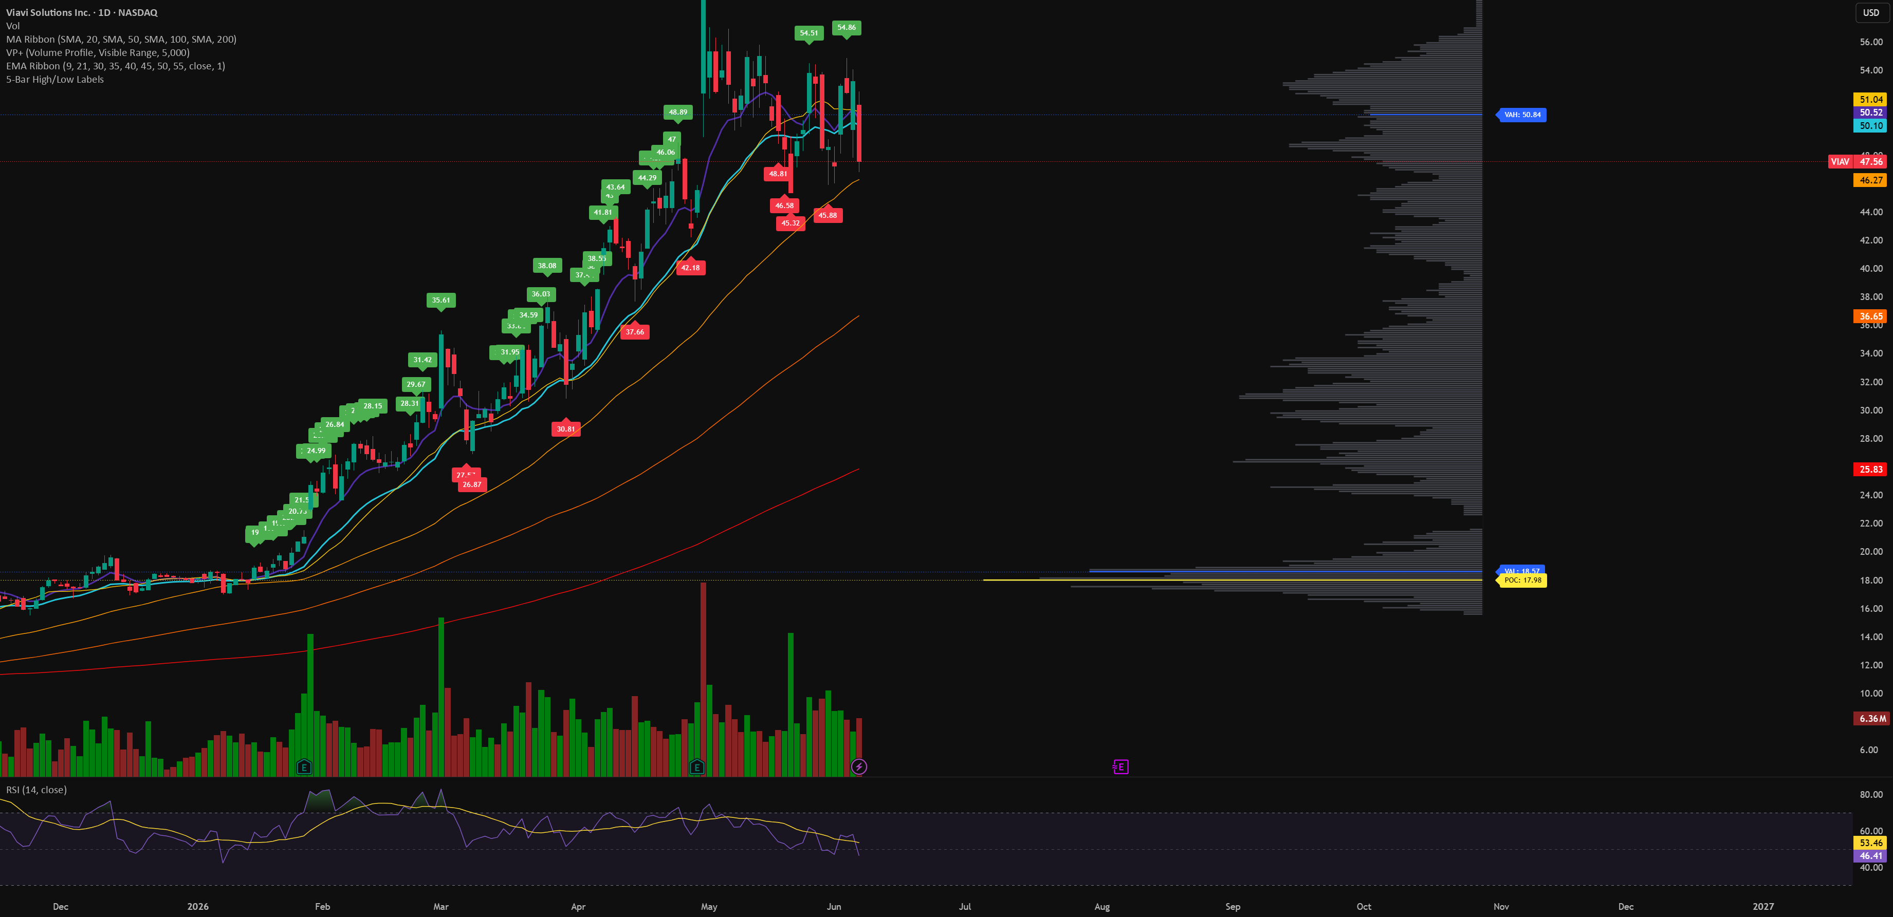The image size is (1893, 917).
Task: Click the 35.61 high label
Action: tap(441, 300)
